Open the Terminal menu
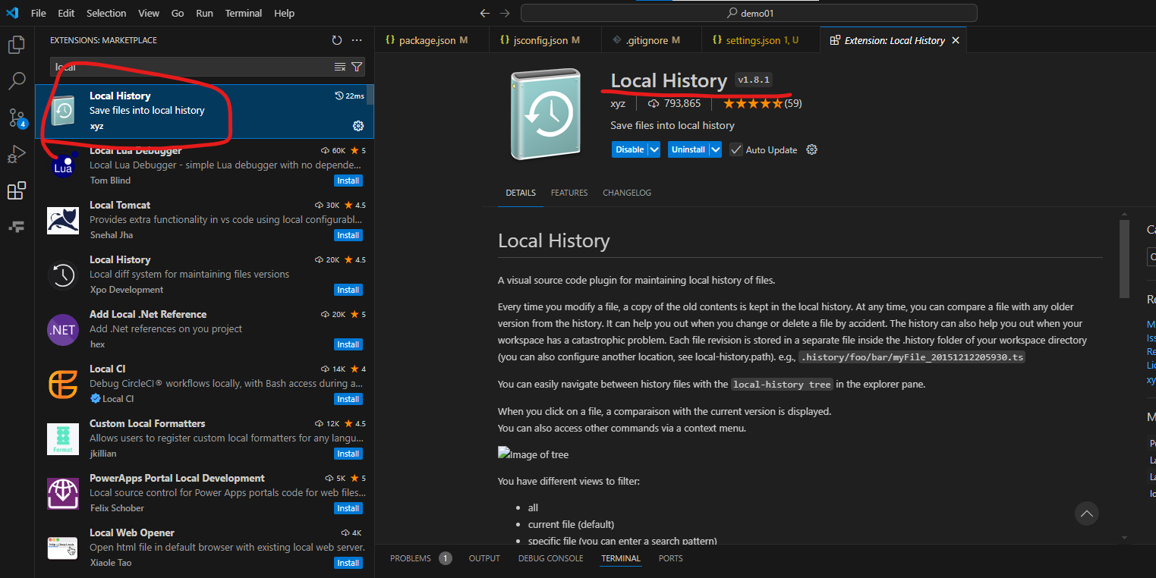 click(244, 13)
